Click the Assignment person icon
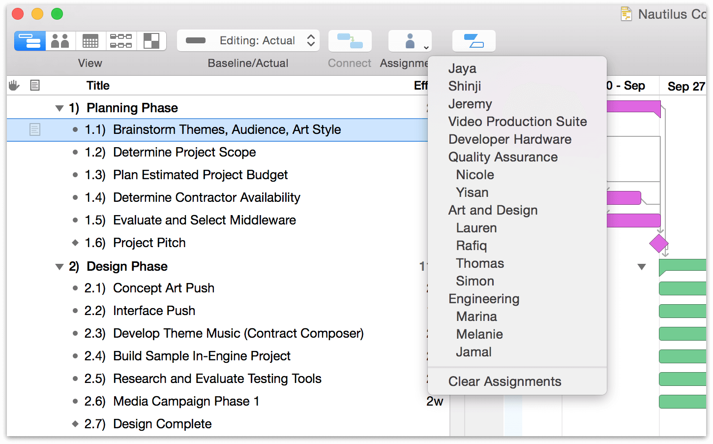This screenshot has height=444, width=713. [410, 41]
